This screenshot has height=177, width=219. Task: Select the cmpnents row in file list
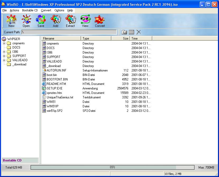tap(96, 44)
